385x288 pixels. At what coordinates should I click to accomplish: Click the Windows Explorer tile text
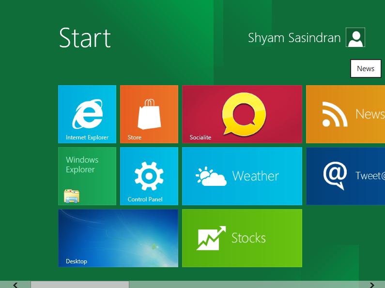coord(82,165)
